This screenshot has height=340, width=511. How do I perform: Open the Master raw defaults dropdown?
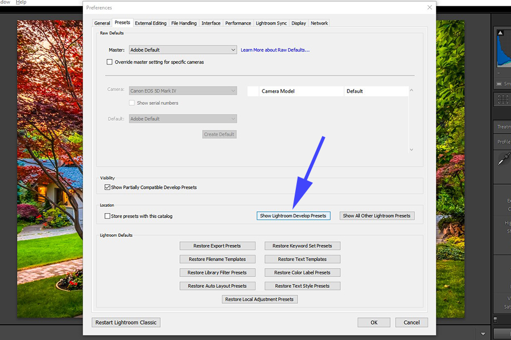(x=182, y=50)
